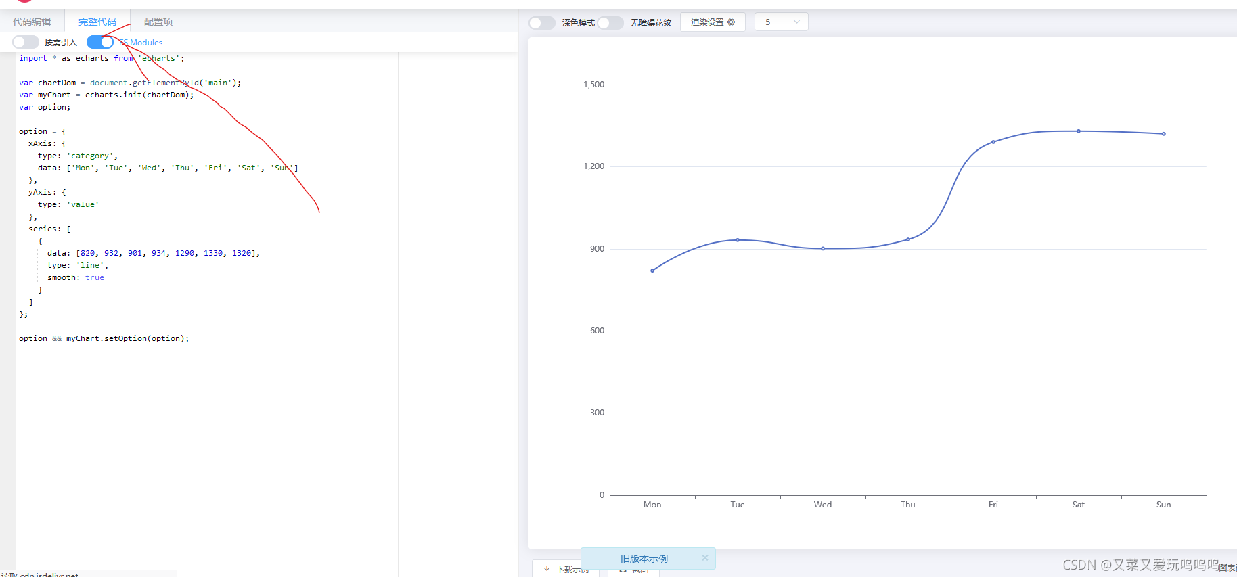
Task: Click the 'var myChart' code line
Action: point(106,95)
